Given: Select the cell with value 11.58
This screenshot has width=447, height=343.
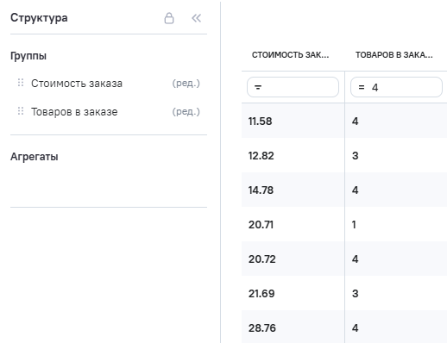Looking at the screenshot, I should [293, 121].
